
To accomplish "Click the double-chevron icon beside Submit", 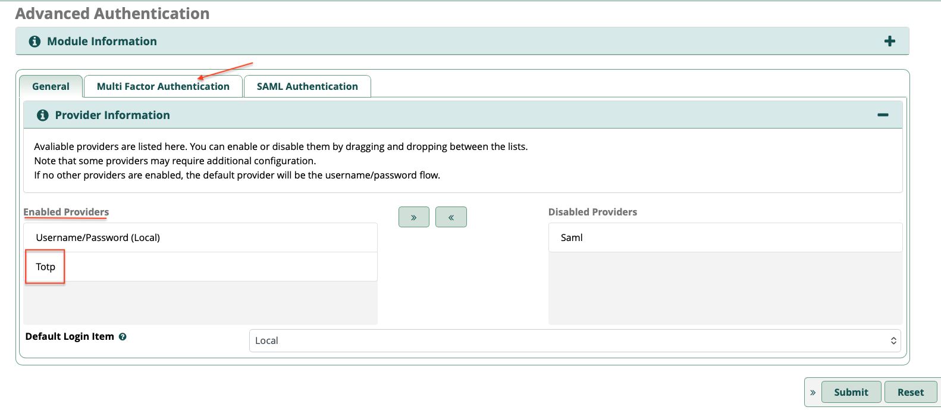I will [x=813, y=393].
